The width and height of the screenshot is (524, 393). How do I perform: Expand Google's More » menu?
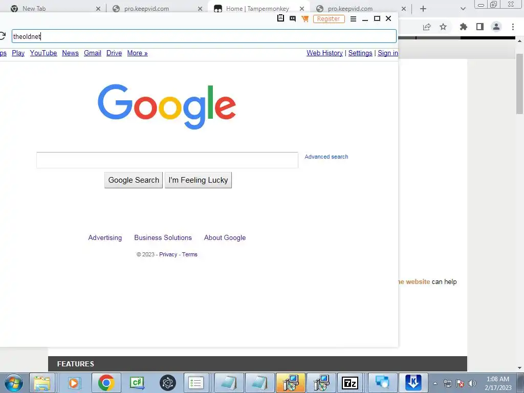[137, 53]
